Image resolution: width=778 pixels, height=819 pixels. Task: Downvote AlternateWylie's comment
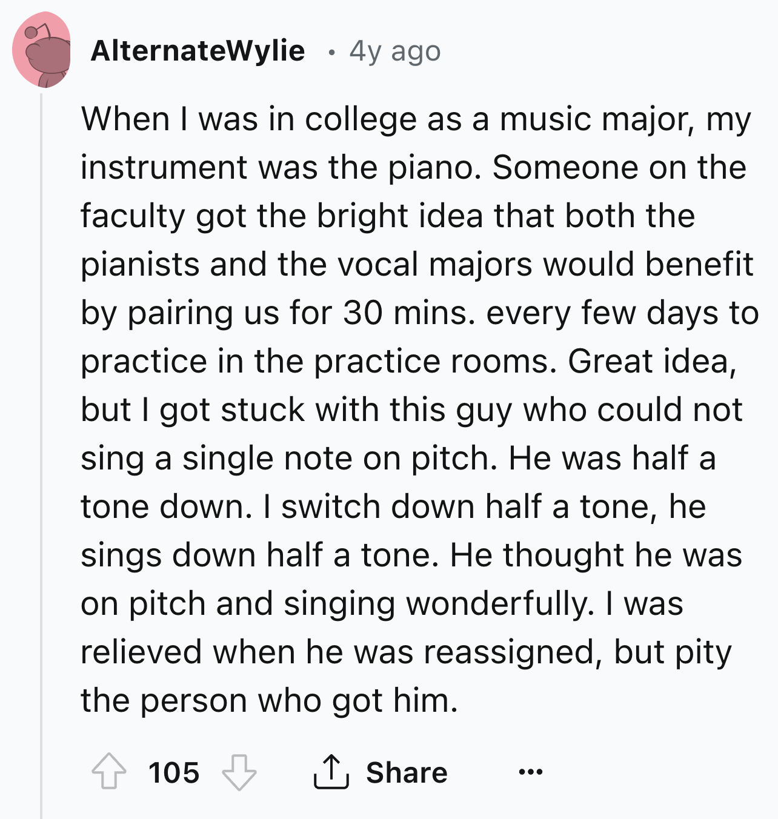239,772
